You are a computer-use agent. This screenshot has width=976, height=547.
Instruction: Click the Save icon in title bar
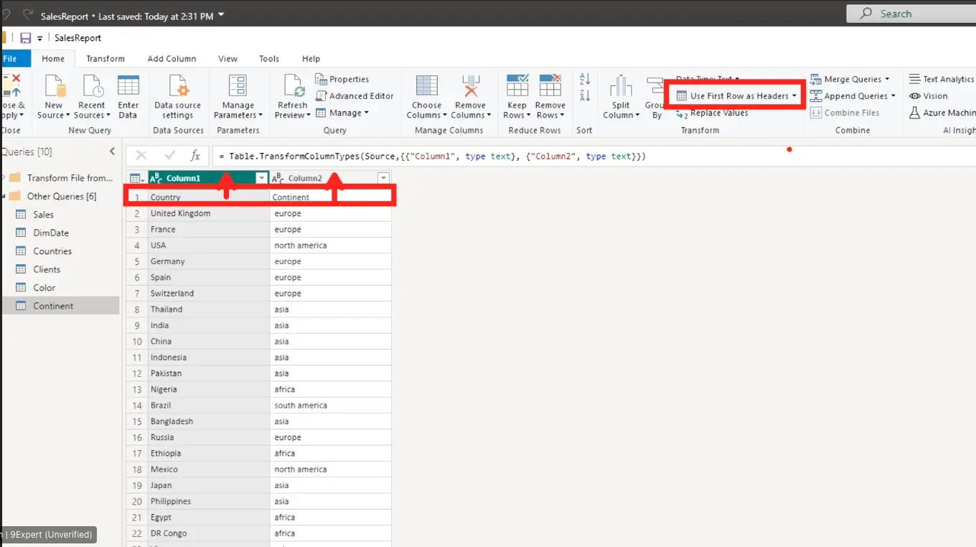[x=25, y=38]
